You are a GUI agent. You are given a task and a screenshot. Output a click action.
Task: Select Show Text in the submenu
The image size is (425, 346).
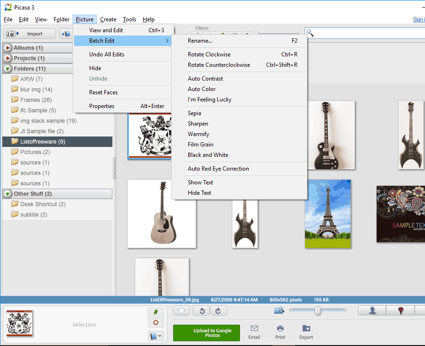(x=240, y=182)
